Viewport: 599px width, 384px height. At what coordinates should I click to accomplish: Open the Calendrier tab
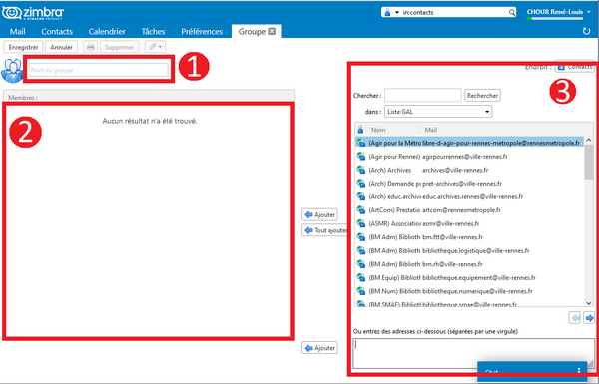(107, 31)
